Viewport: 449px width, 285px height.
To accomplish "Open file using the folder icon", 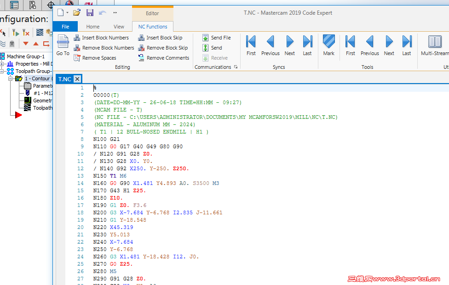I will tap(76, 12).
